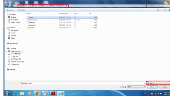Select Local Disk (C:) in navigation pane
Screen dimensions: 170x96
15,51
